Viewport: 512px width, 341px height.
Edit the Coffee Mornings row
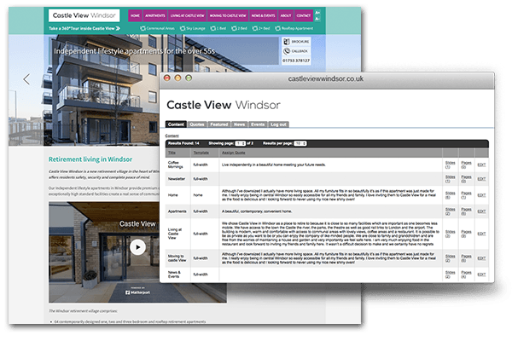coord(481,165)
